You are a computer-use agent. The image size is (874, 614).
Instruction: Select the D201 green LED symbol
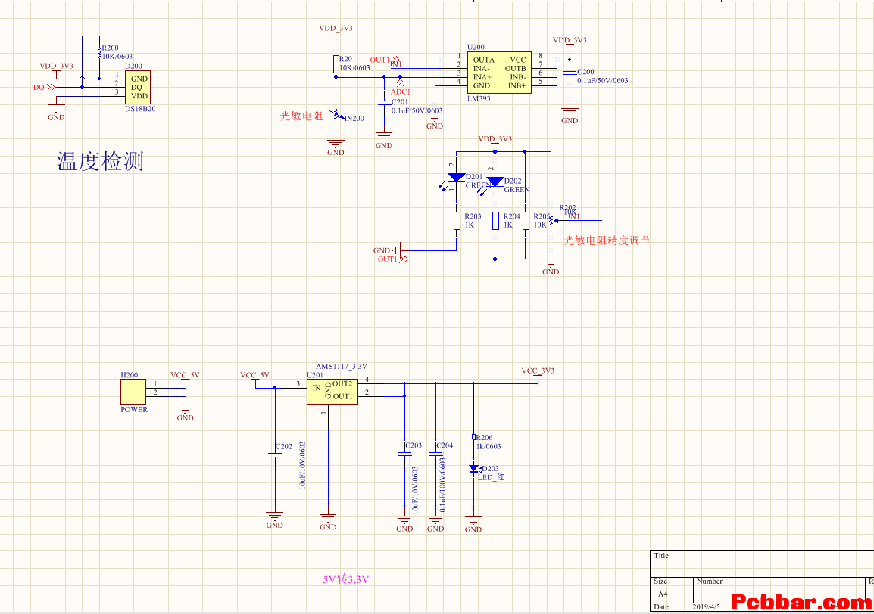456,178
